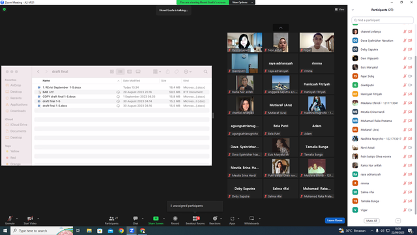The height and width of the screenshot is (235, 417).
Task: Start Video in Zoom toolbar
Action: (30, 220)
